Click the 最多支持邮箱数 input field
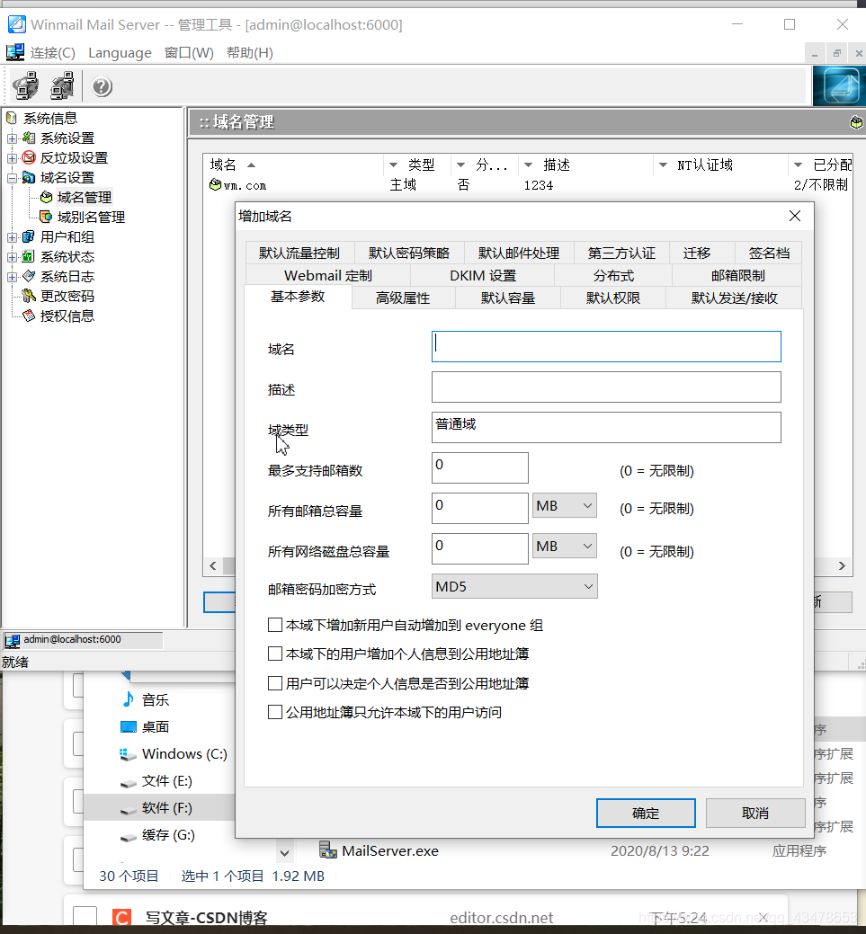This screenshot has width=866, height=934. (x=480, y=468)
